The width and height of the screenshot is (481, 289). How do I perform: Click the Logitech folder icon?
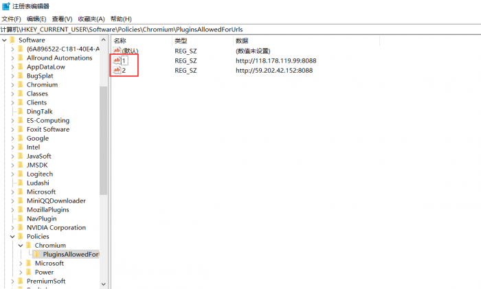21,174
